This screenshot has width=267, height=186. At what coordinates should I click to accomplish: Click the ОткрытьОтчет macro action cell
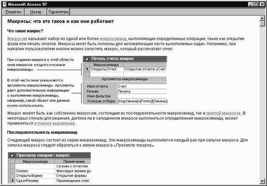(107, 69)
